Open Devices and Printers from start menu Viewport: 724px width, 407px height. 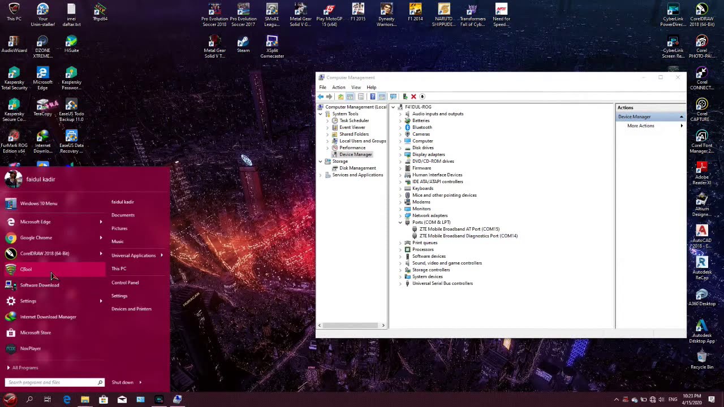pyautogui.click(x=131, y=309)
